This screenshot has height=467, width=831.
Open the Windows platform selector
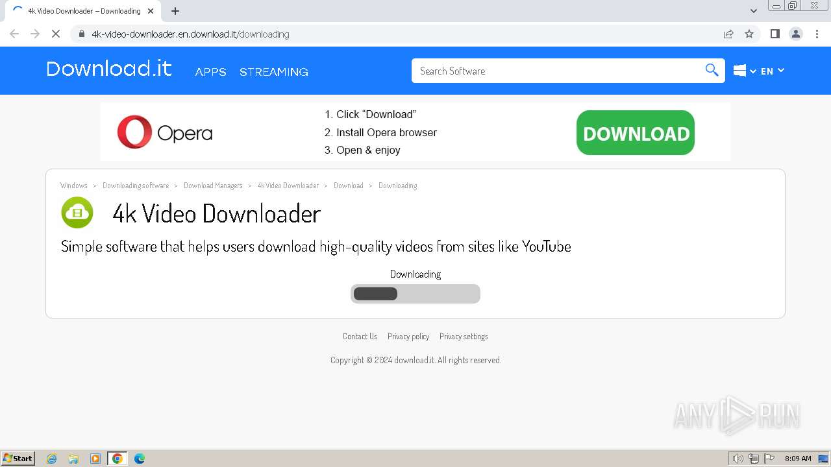[745, 71]
